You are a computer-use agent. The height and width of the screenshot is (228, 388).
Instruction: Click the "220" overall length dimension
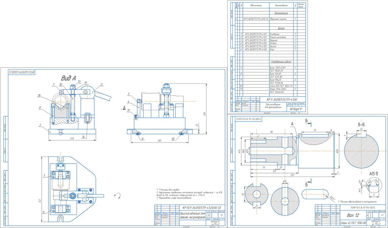293,175
